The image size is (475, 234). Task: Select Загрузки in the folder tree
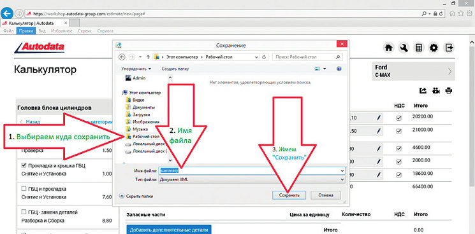click(x=138, y=114)
